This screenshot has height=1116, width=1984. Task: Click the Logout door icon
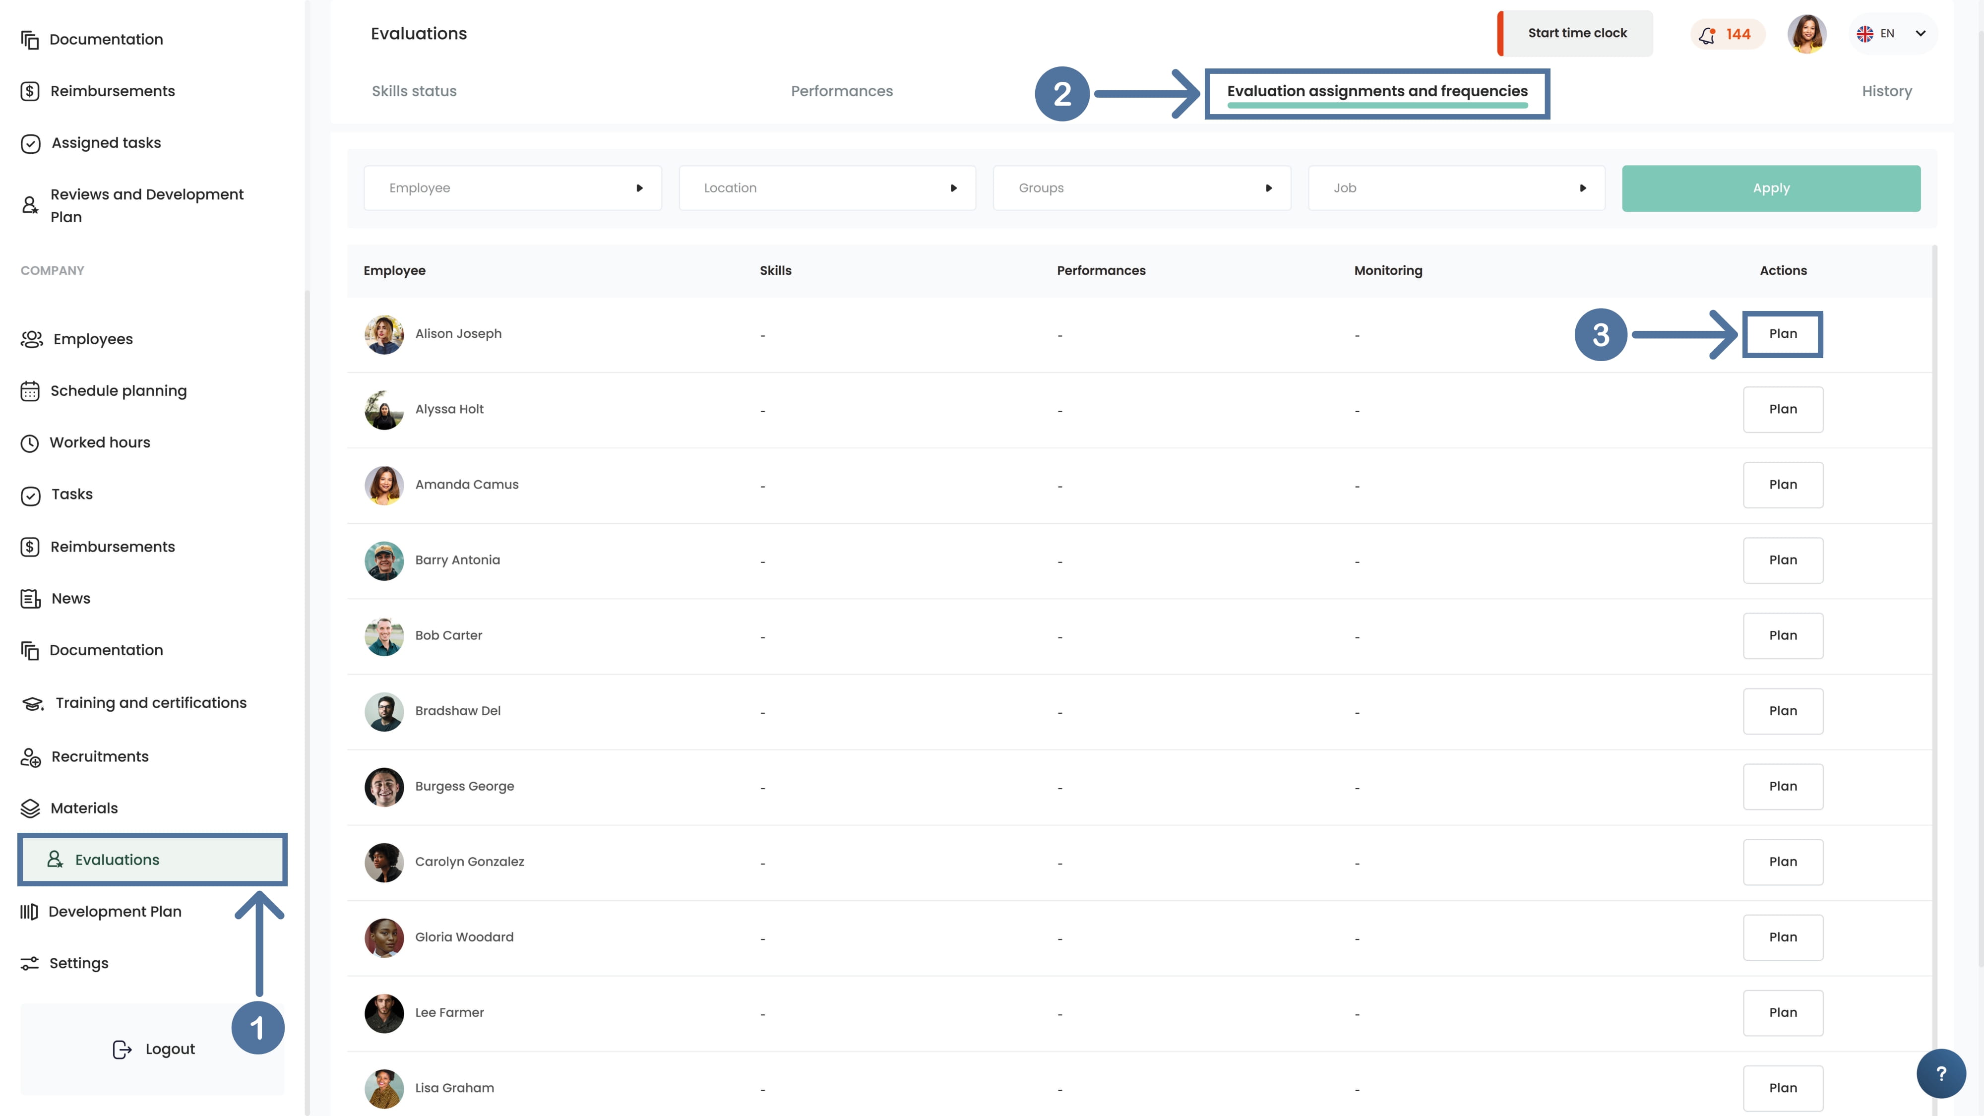point(123,1049)
